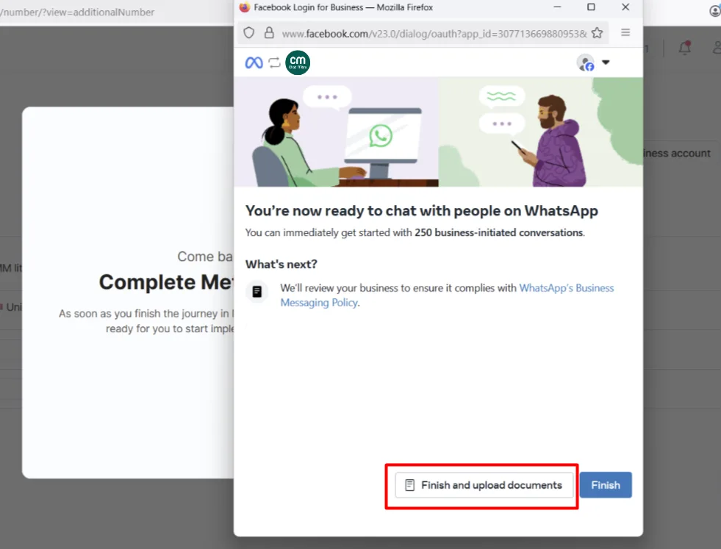The width and height of the screenshot is (721, 549).
Task: Click the CM Chat Mitra app logo
Action: tap(298, 62)
